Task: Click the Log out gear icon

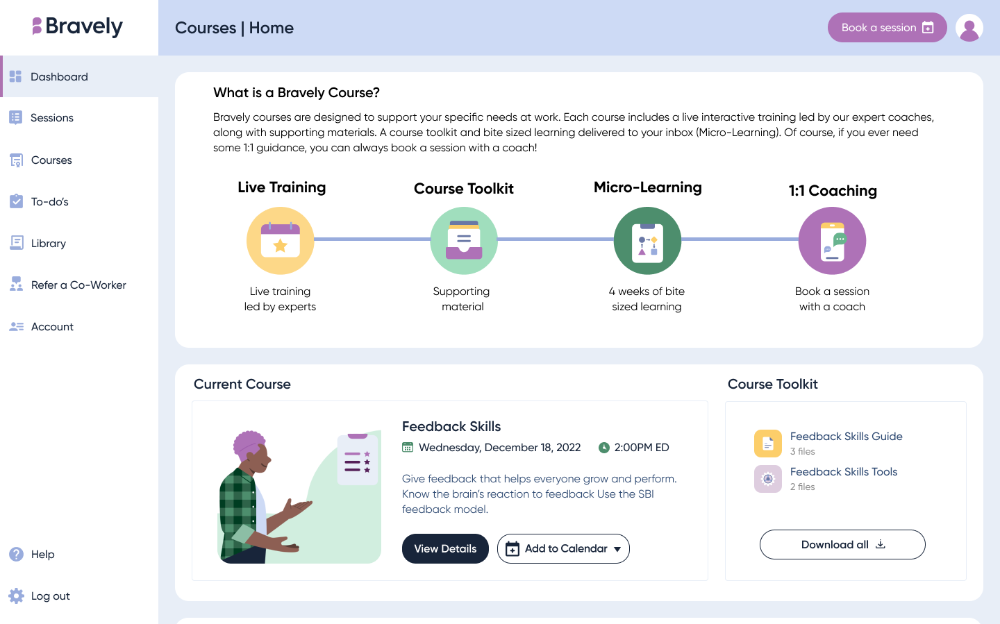Action: (x=17, y=596)
